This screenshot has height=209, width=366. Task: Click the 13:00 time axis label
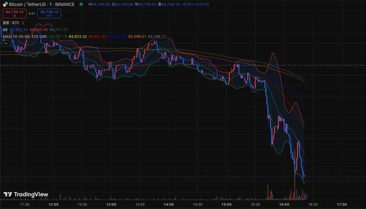[x=111, y=204]
